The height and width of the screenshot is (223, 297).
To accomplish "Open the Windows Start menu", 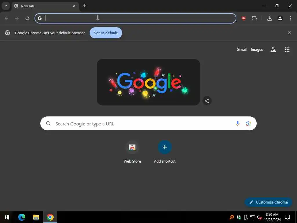I will pyautogui.click(x=7, y=217).
